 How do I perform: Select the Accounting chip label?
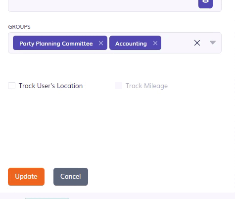point(131,44)
